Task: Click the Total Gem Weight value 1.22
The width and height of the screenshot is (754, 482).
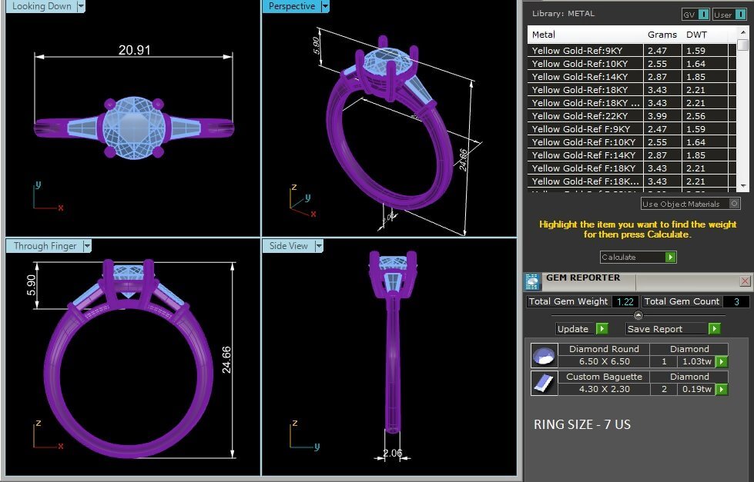Action: [625, 301]
